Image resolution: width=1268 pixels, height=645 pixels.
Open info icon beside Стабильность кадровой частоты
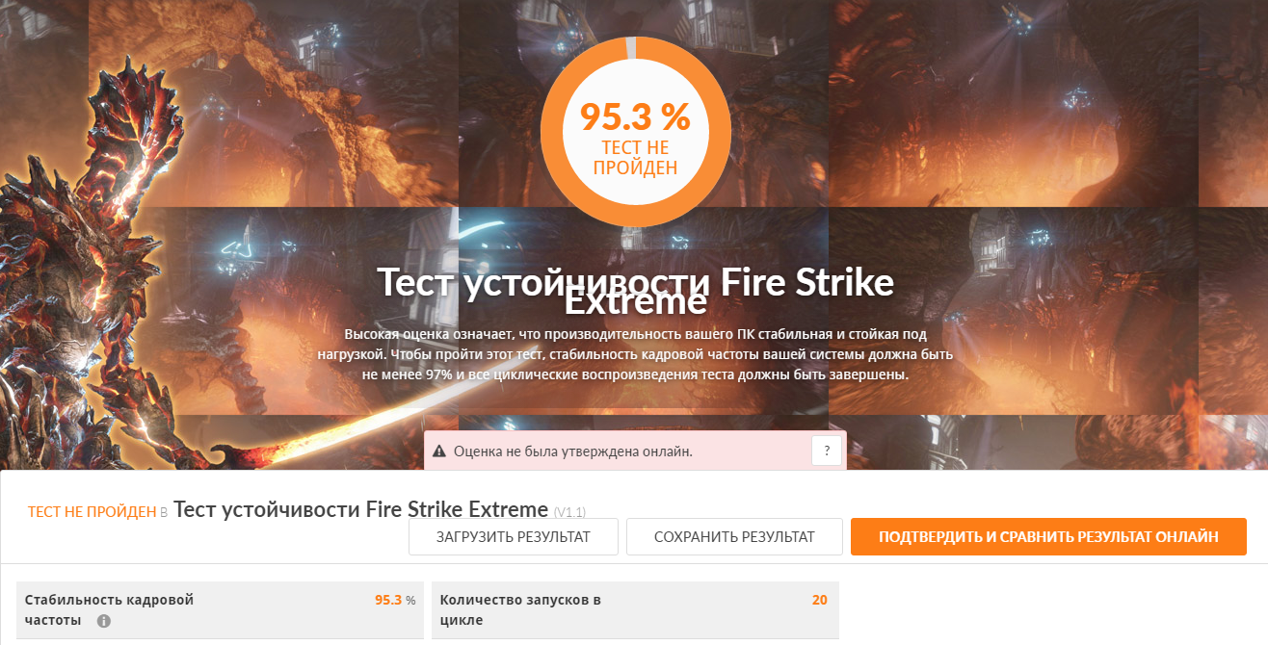click(x=104, y=621)
